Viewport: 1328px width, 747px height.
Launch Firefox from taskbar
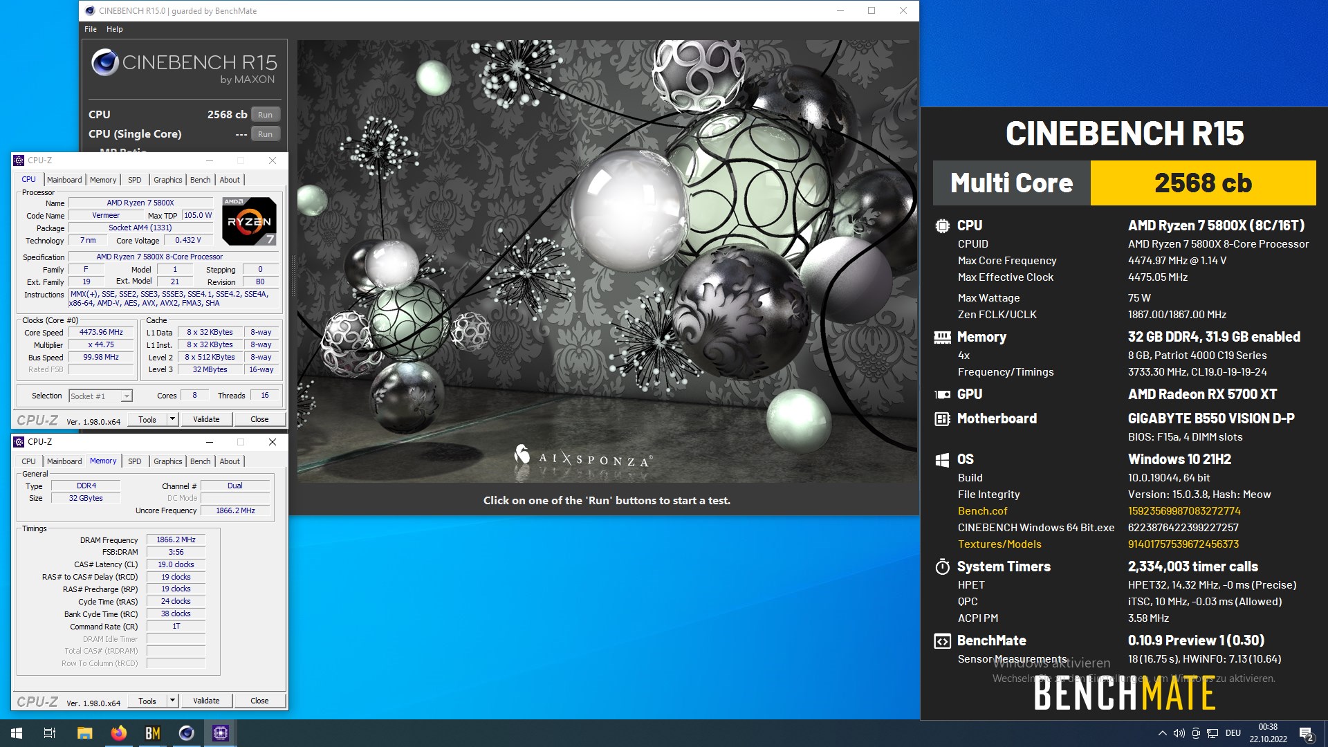click(119, 733)
